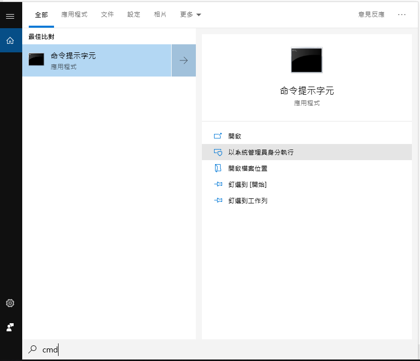Select 開啟檔案位置 option
Image resolution: width=420 pixels, height=361 pixels.
[x=247, y=168]
